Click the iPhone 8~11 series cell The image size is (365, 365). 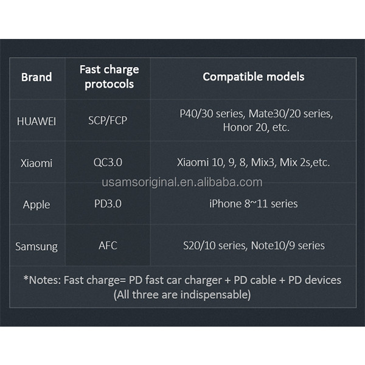253,204
